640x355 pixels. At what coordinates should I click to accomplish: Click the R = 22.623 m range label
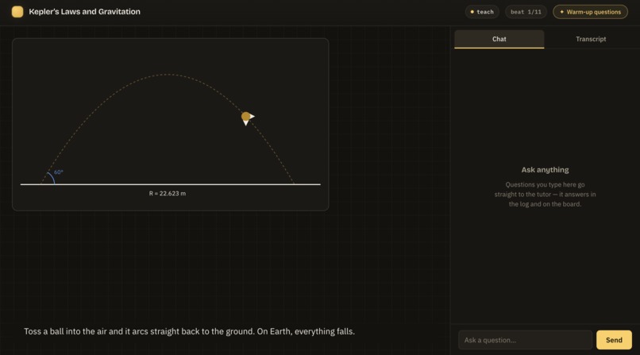[168, 194]
